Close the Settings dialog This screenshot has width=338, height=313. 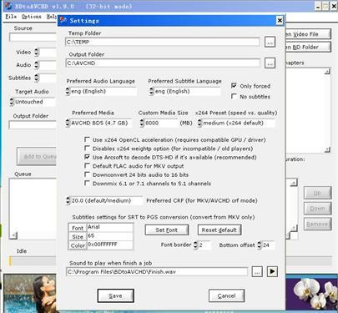coord(280,21)
